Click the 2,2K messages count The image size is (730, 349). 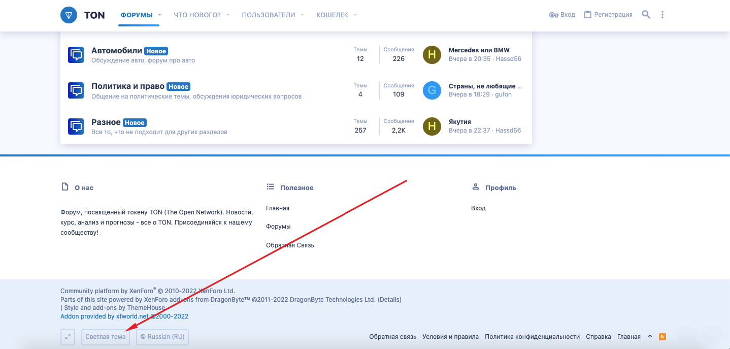coord(399,130)
